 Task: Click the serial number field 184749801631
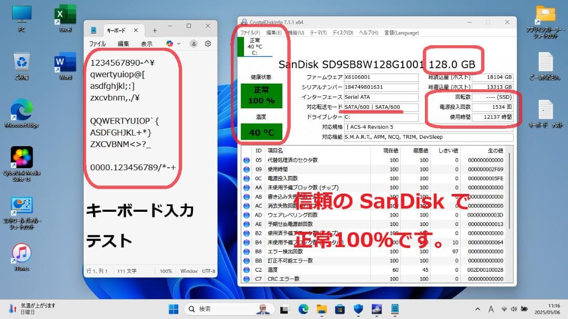381,87
